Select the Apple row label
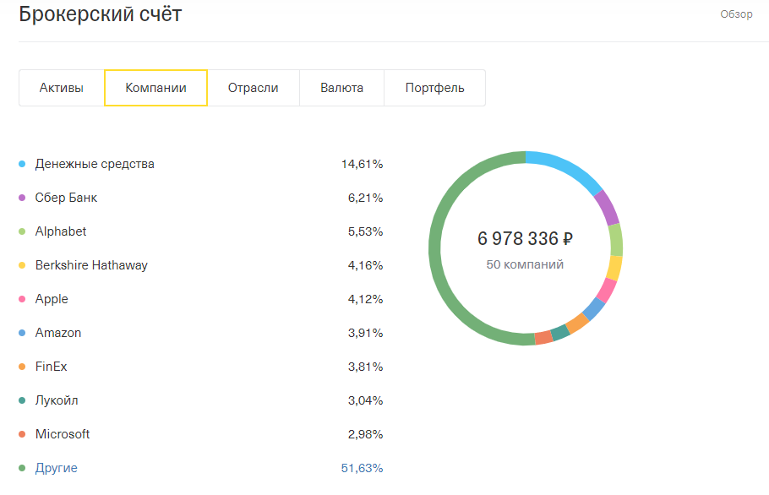 (52, 299)
